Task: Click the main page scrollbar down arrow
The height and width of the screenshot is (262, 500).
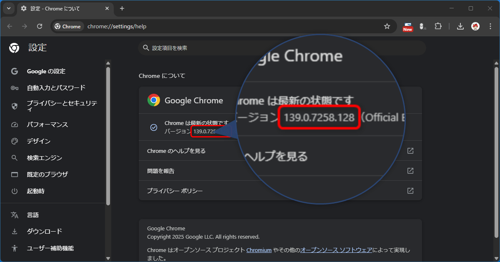Action: [x=496, y=258]
